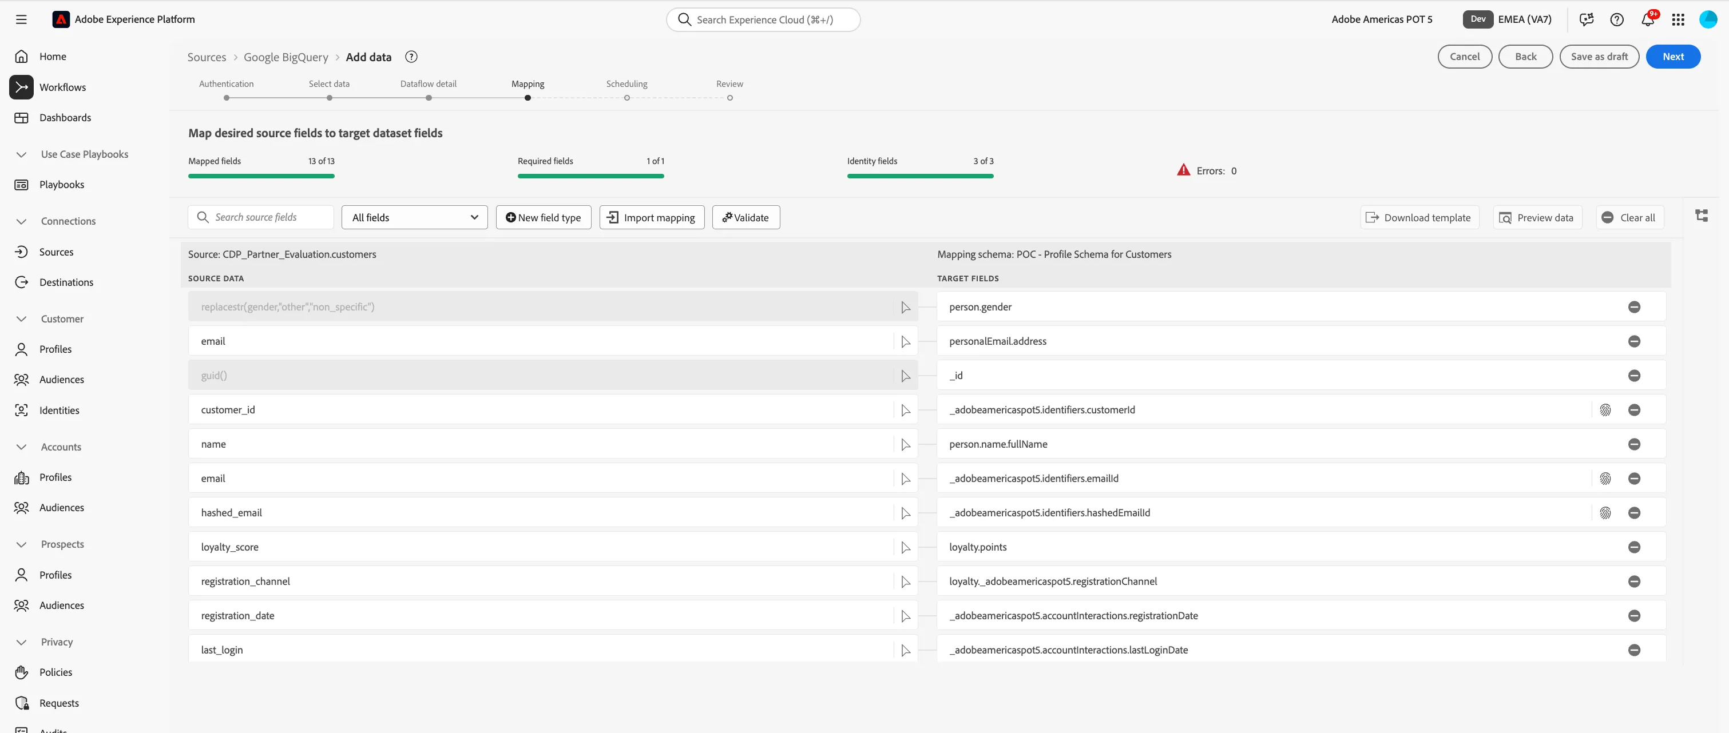Remove the person.name.fullName mapping
This screenshot has width=1729, height=733.
click(x=1635, y=445)
